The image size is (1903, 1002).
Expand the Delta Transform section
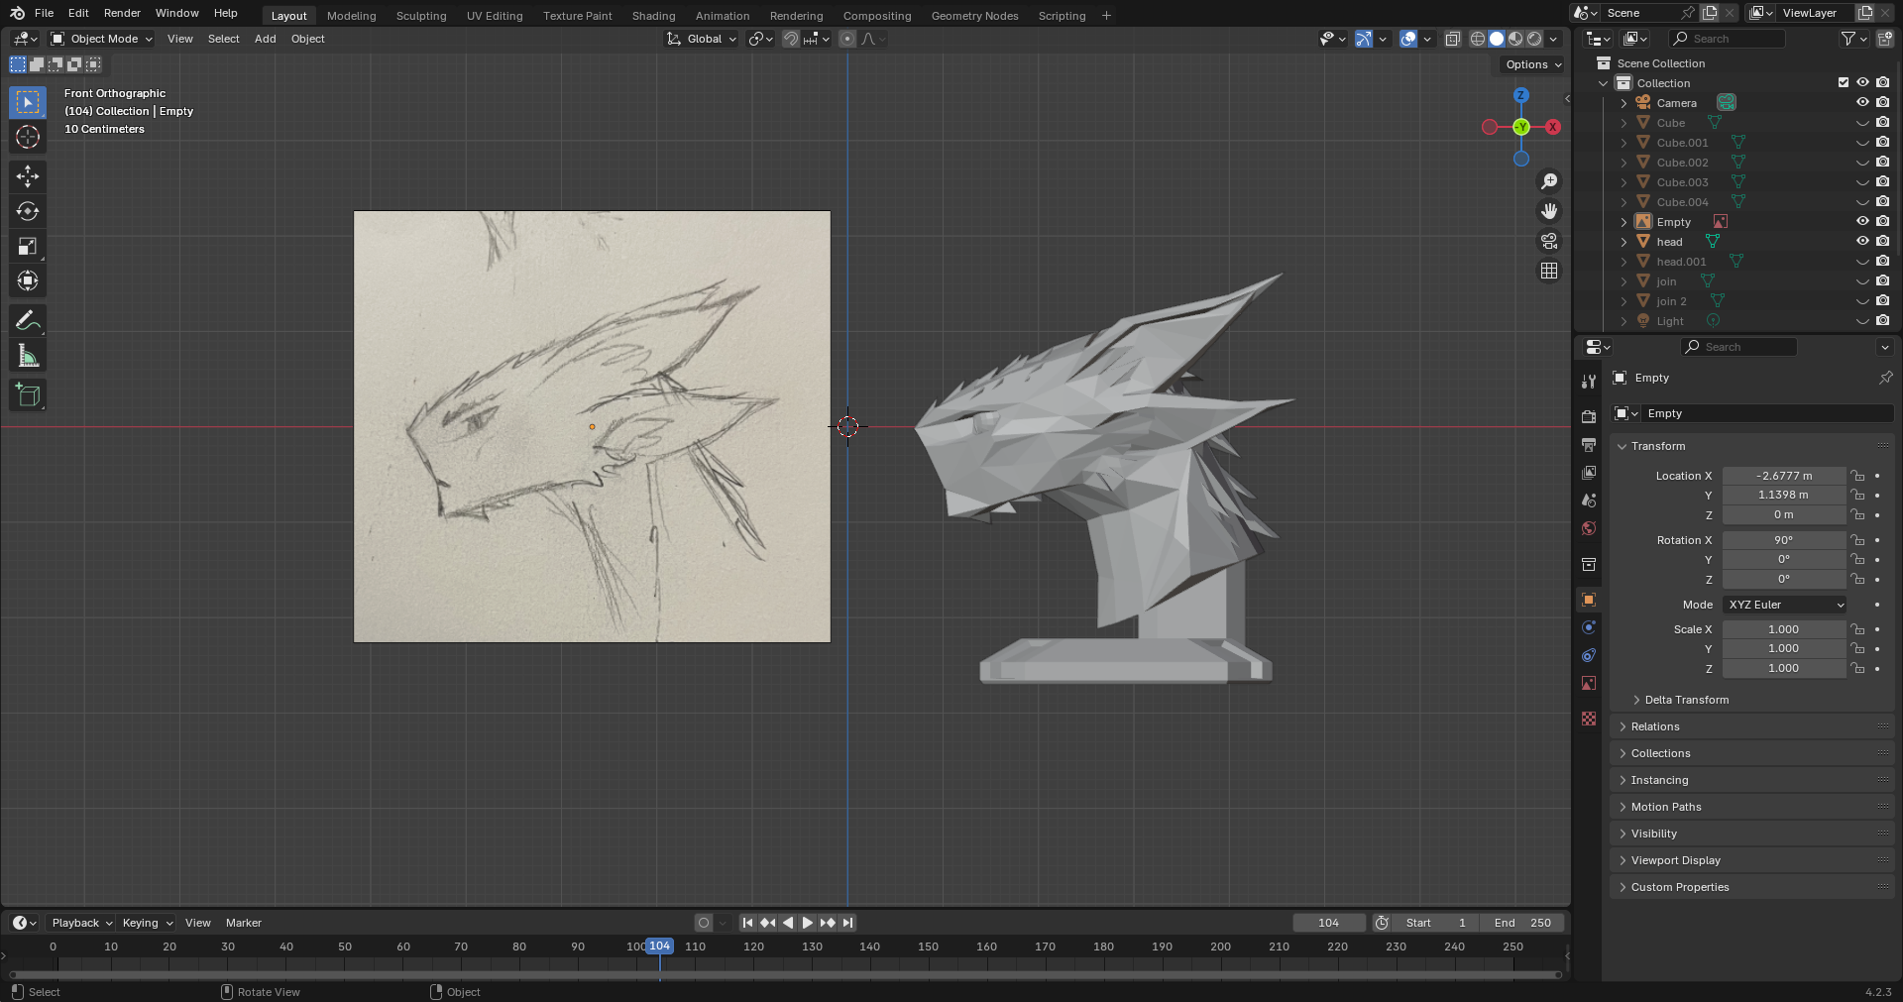(1686, 700)
